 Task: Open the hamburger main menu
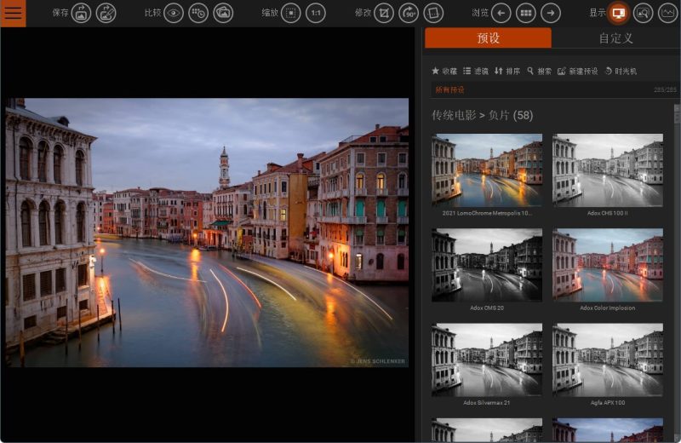point(13,13)
